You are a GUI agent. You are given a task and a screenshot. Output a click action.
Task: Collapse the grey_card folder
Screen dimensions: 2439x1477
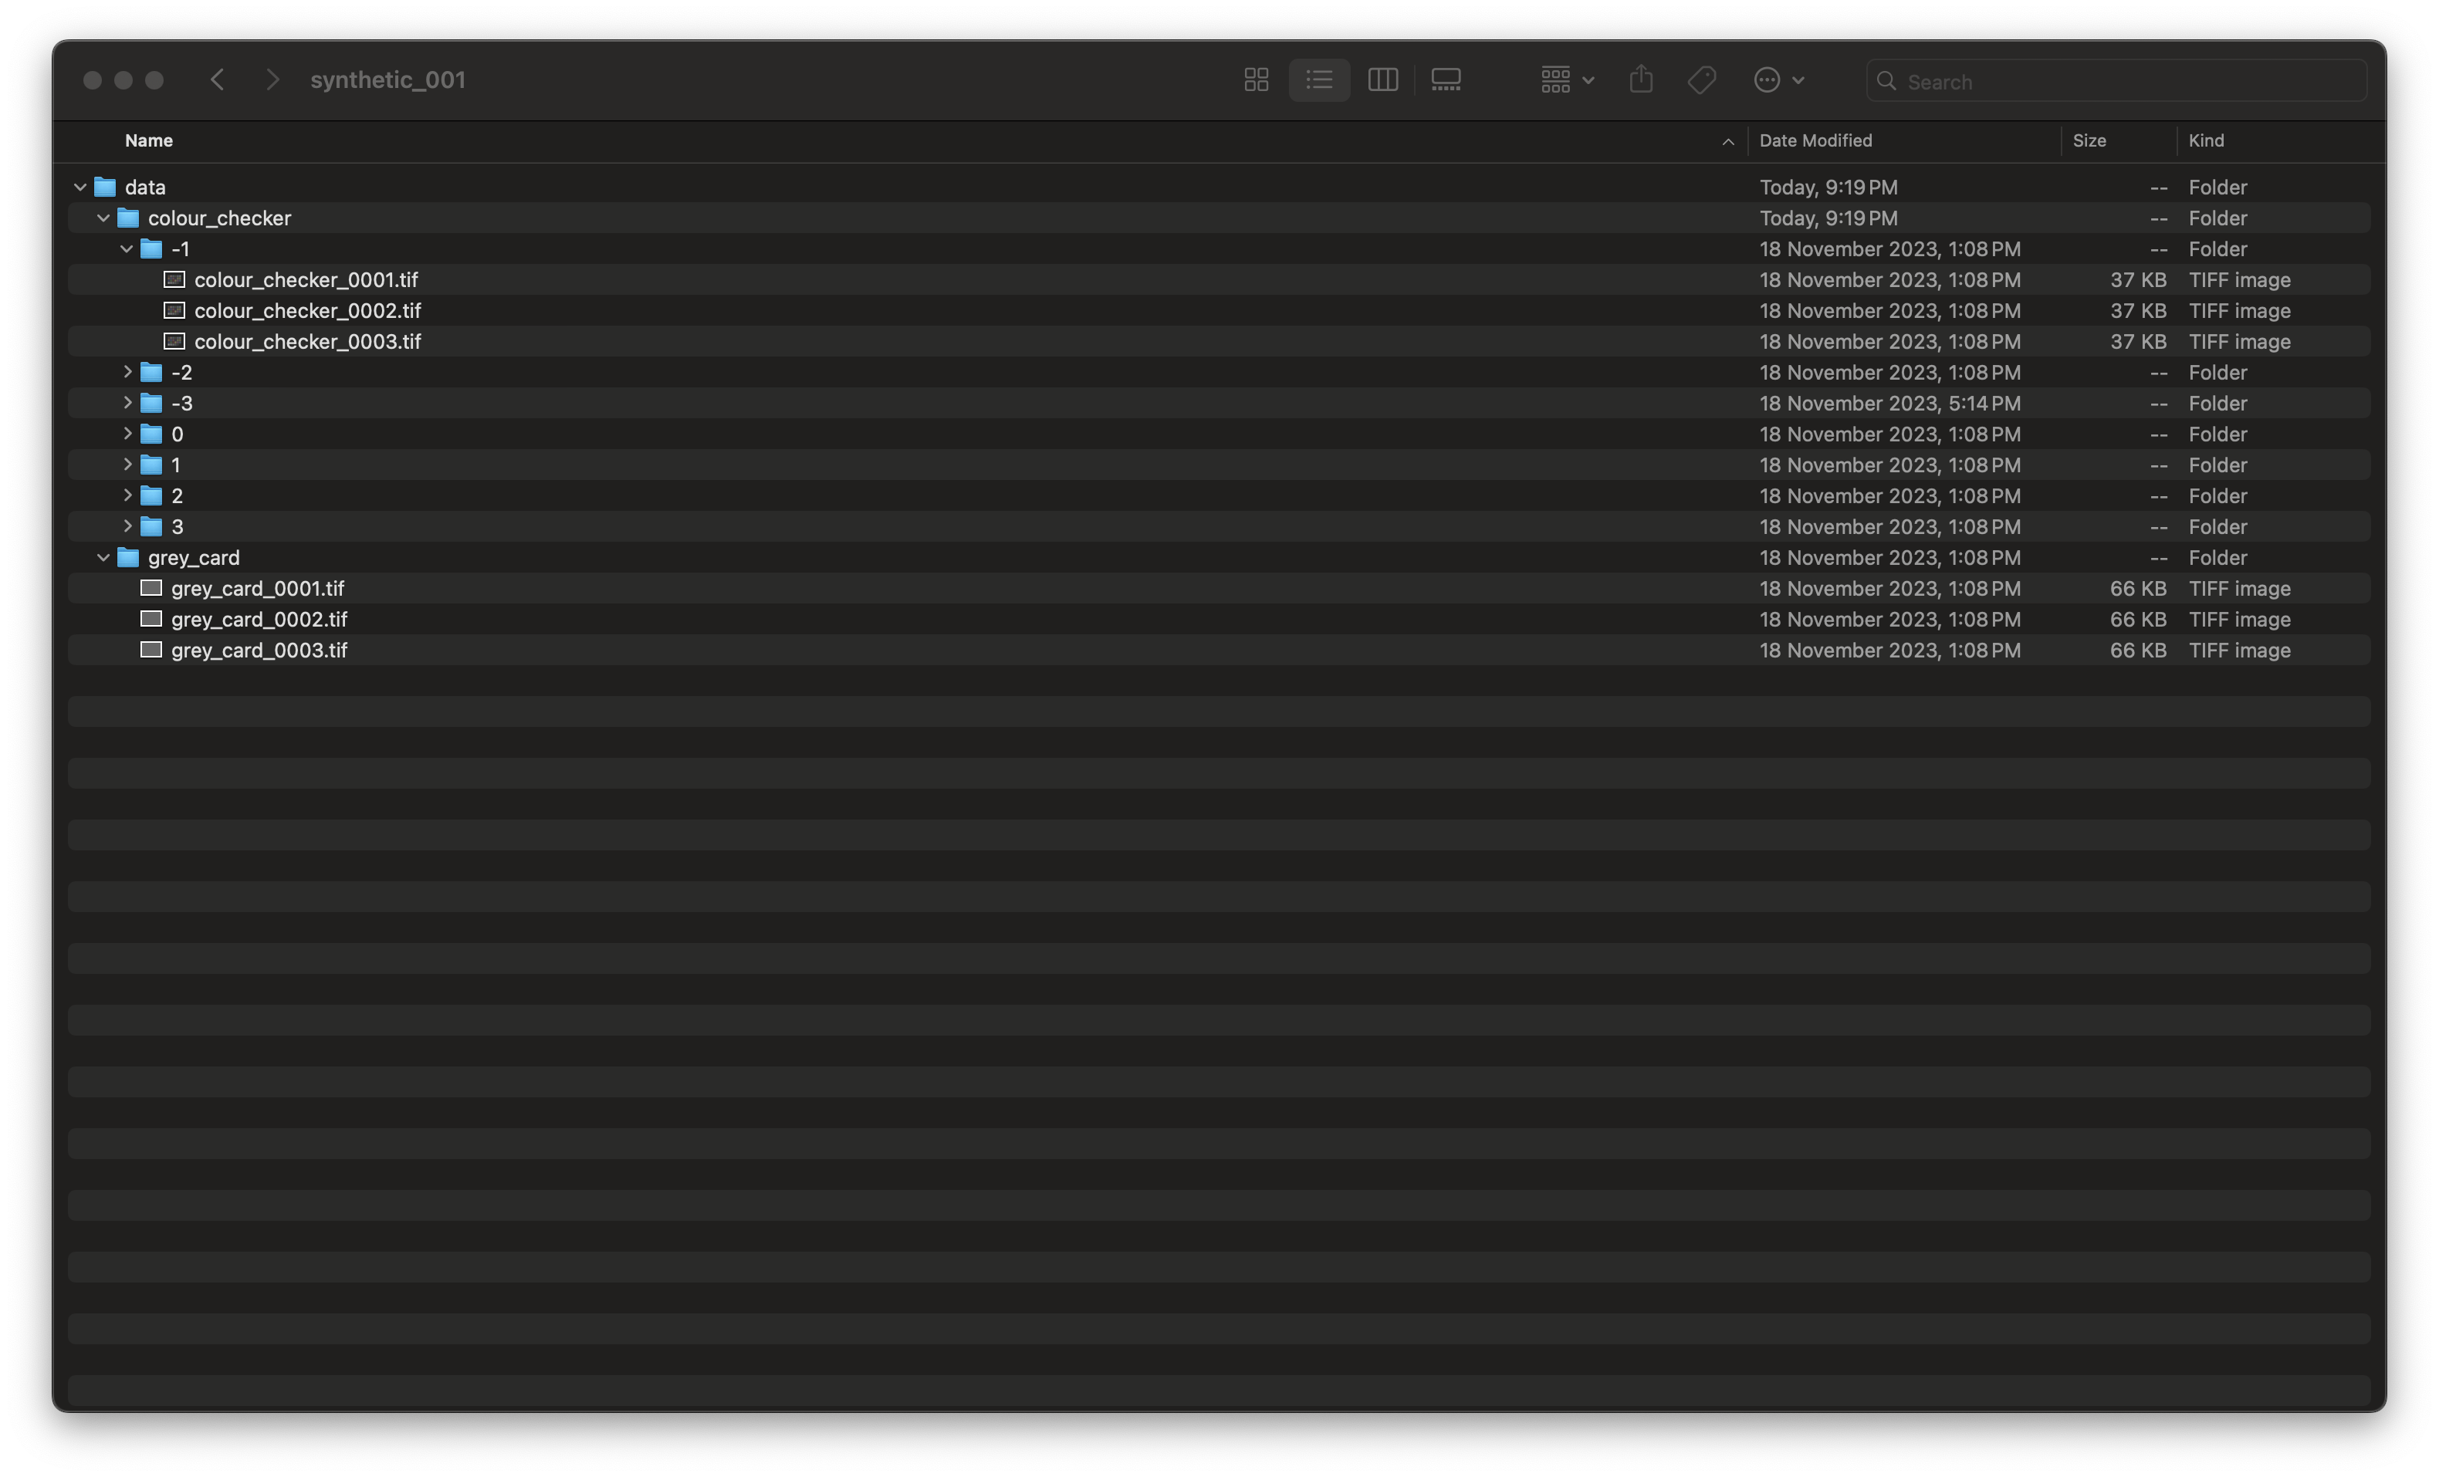coord(103,557)
